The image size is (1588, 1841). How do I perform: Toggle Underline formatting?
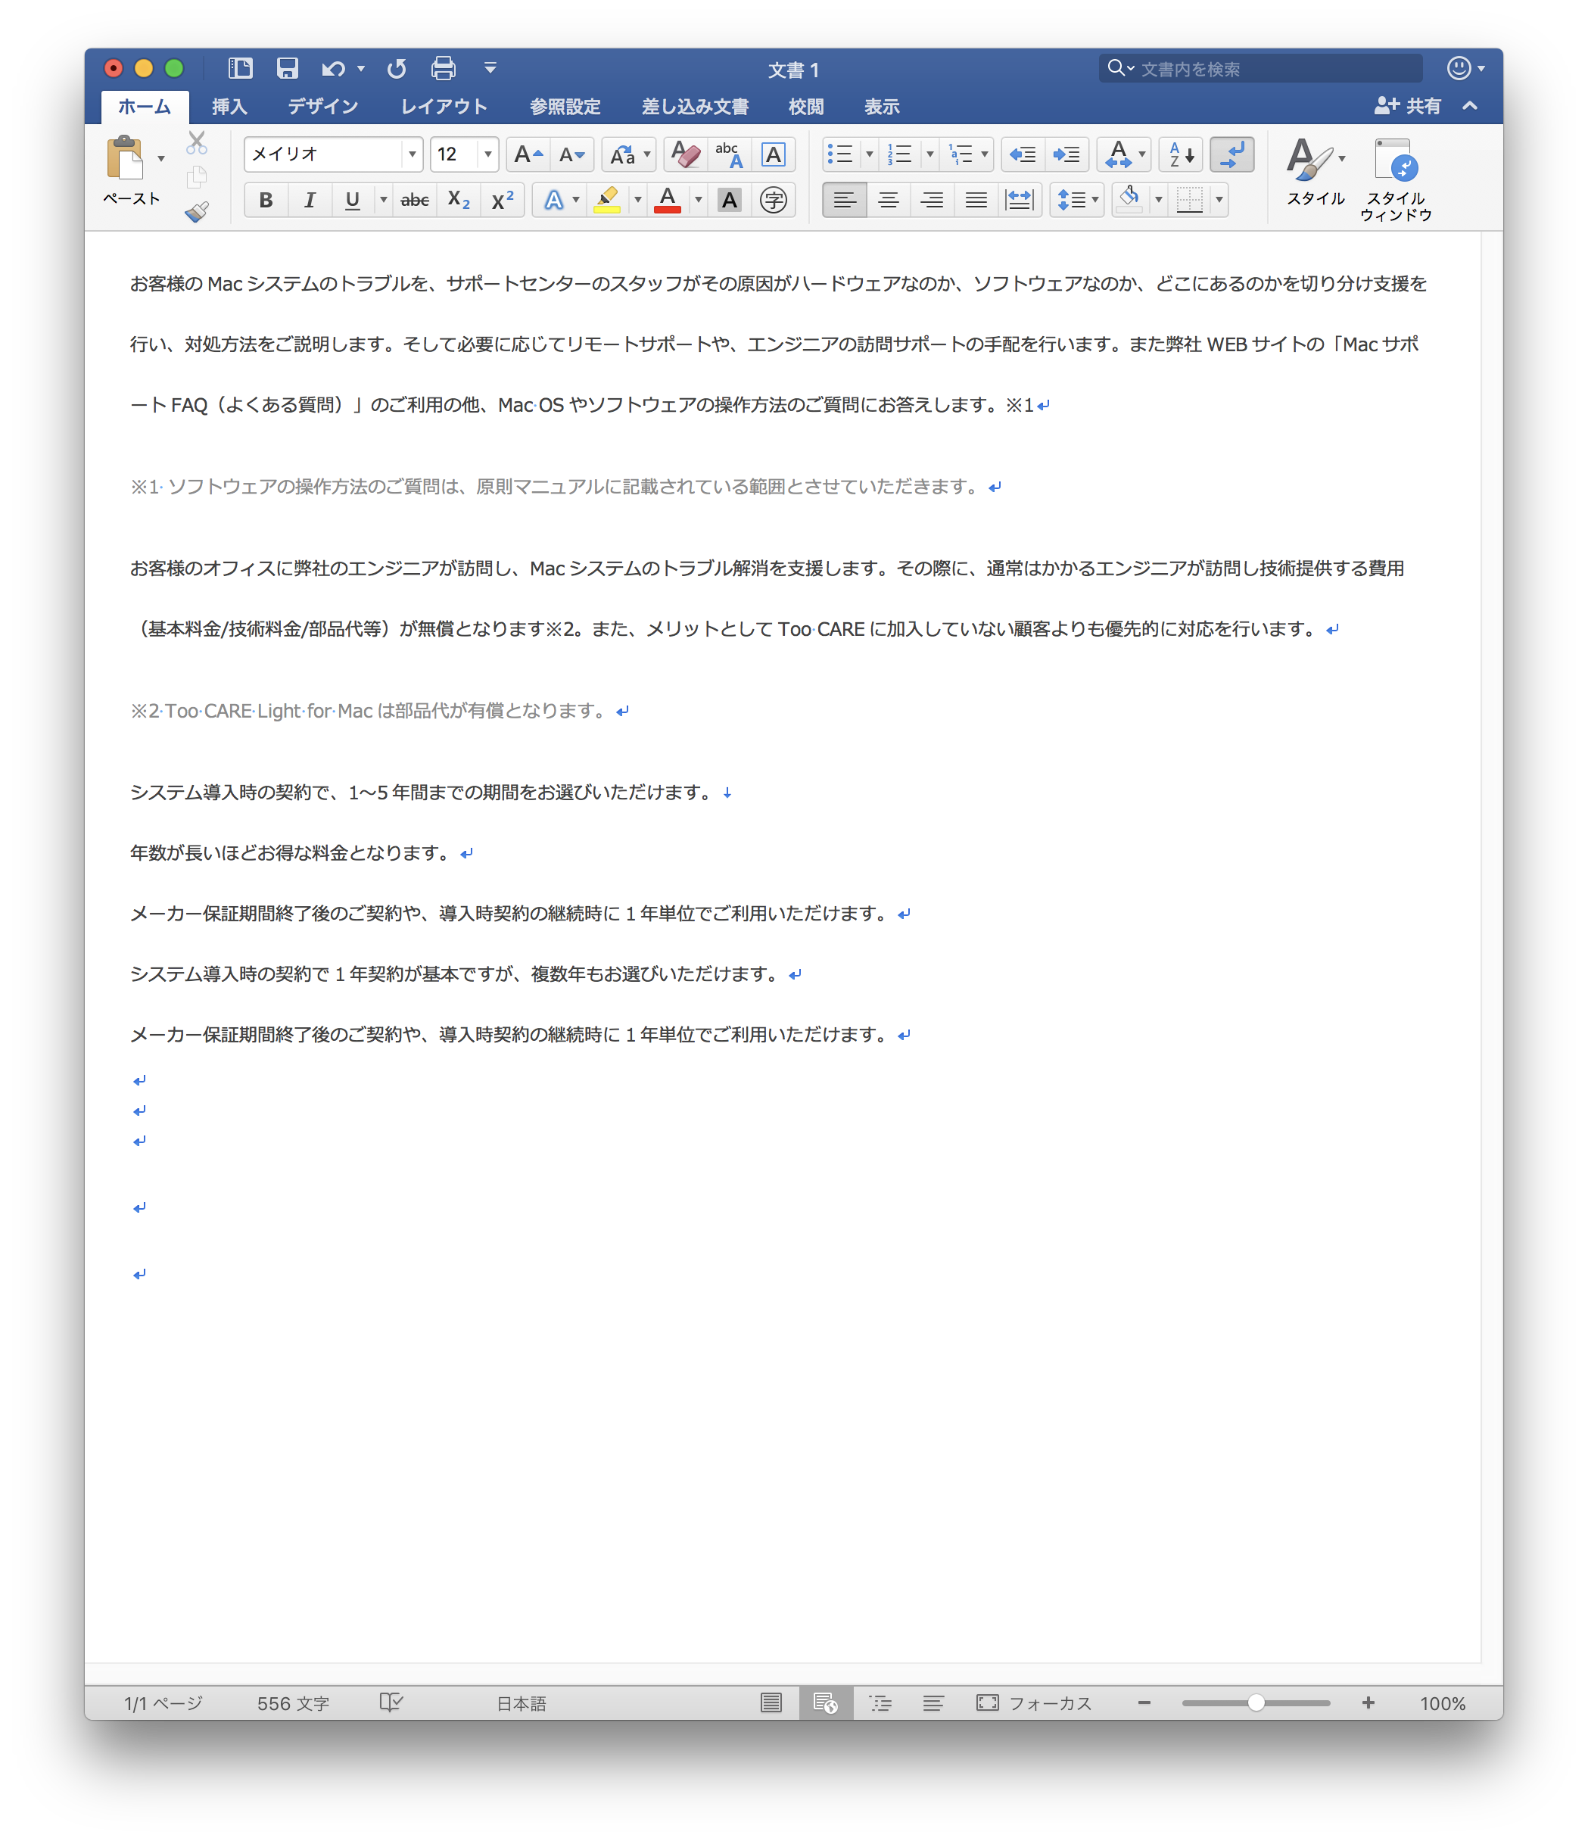click(x=353, y=201)
